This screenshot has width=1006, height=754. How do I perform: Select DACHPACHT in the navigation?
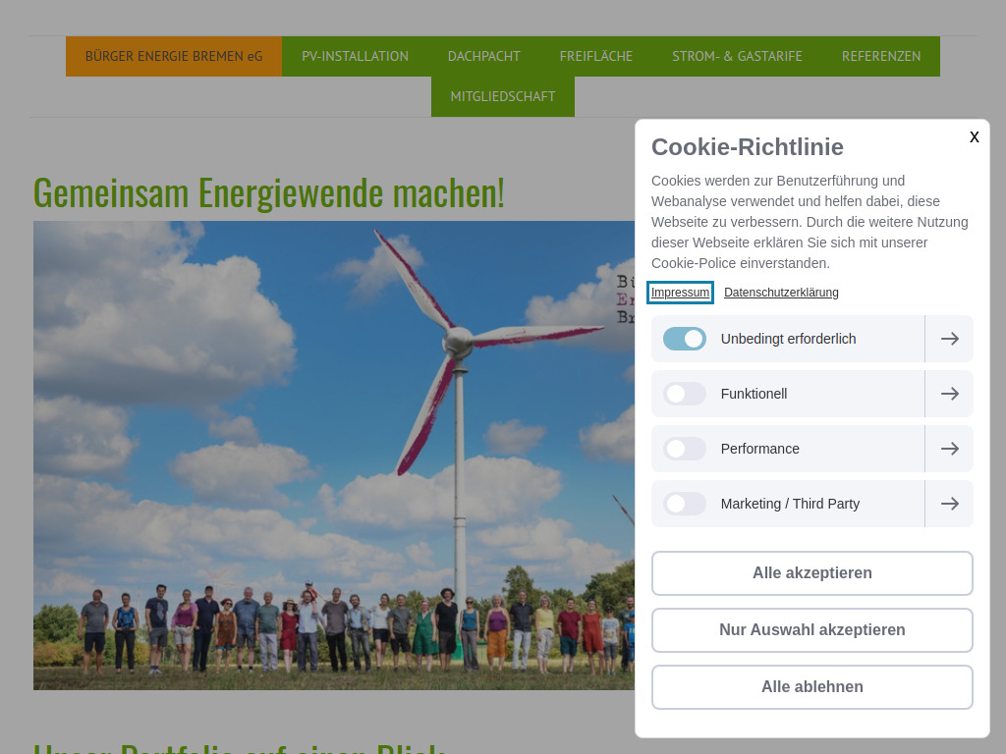483,56
